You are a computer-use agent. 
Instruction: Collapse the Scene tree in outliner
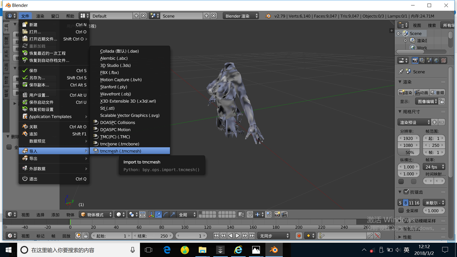pos(398,33)
